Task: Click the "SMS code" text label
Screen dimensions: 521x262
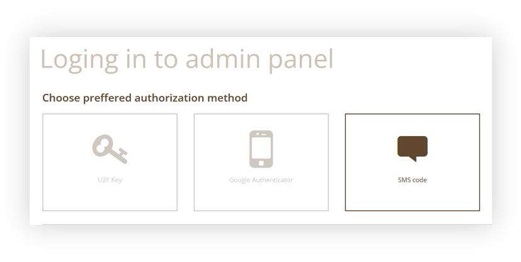Action: pos(413,180)
